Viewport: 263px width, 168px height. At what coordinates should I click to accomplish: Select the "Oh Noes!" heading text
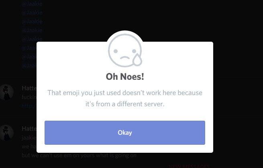(x=125, y=77)
